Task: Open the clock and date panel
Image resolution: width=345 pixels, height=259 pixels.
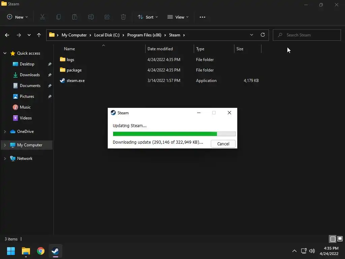Action: click(329, 251)
